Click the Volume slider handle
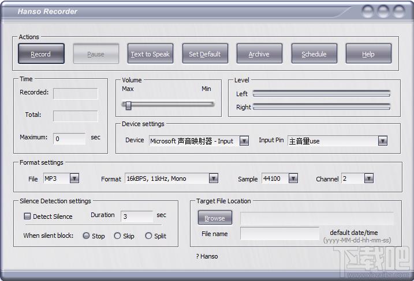 (x=128, y=105)
